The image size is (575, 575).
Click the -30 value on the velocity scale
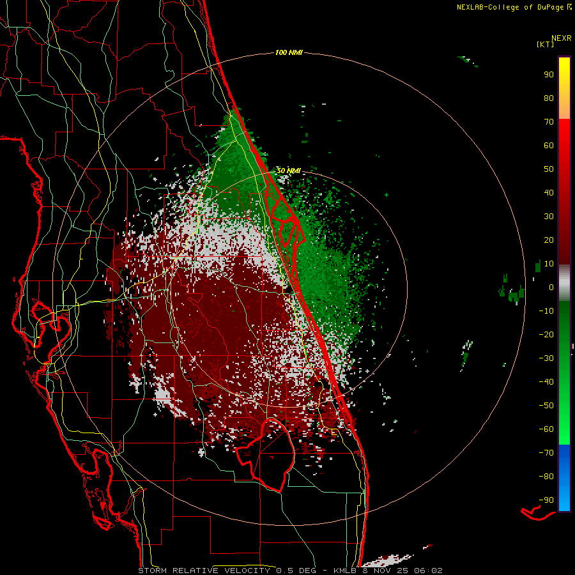pos(546,358)
